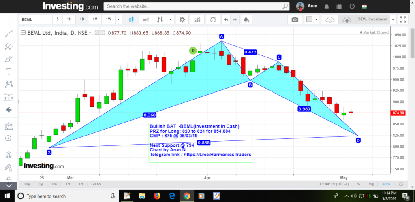Open more intervals dropdown arrow
Viewport: 415px width, 202px height.
tap(118, 19)
